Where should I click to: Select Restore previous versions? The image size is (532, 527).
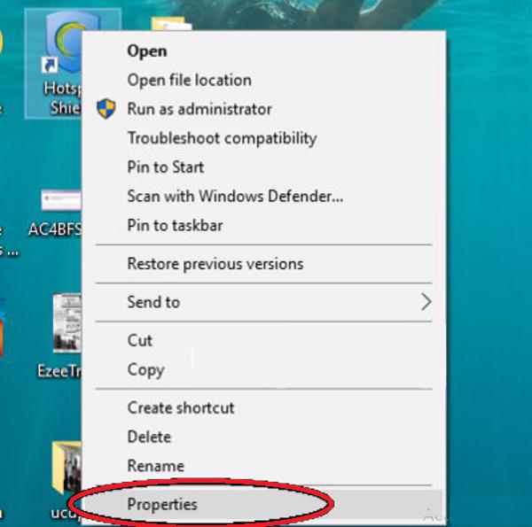215,264
